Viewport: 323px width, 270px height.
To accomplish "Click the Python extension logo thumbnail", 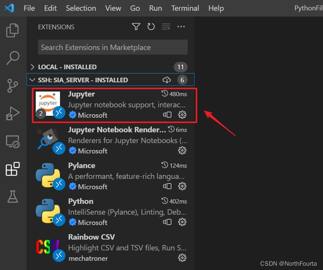I will (48, 211).
